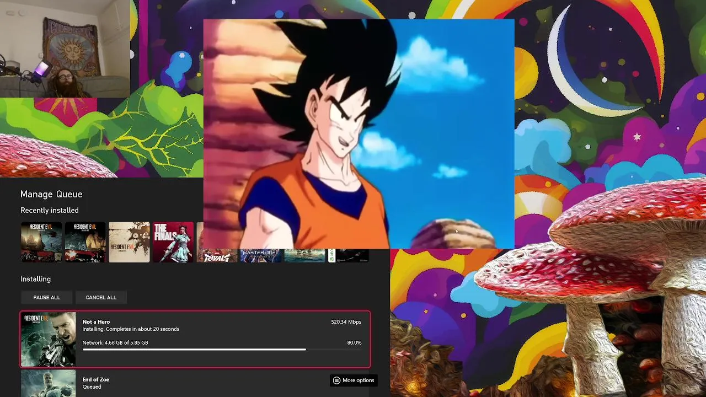Viewport: 706px width, 397px height.
Task: Open The Finals recently installed tile
Action: (x=173, y=242)
